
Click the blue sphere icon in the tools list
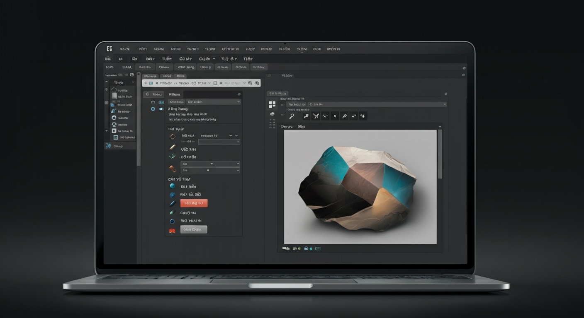(172, 186)
